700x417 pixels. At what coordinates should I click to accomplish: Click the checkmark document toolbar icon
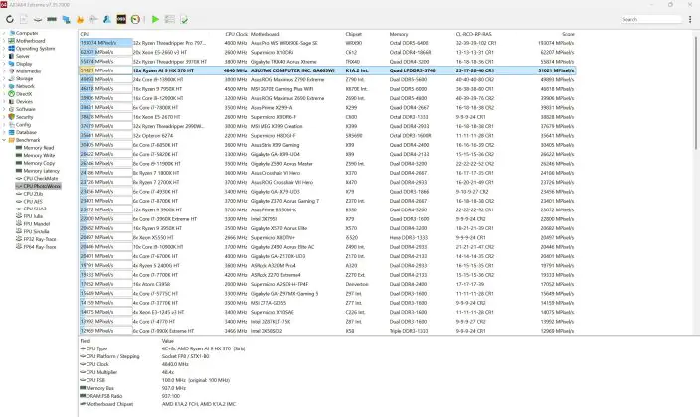click(184, 19)
